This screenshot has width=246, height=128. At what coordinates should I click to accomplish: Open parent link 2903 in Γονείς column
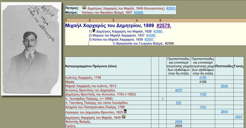coord(239,117)
